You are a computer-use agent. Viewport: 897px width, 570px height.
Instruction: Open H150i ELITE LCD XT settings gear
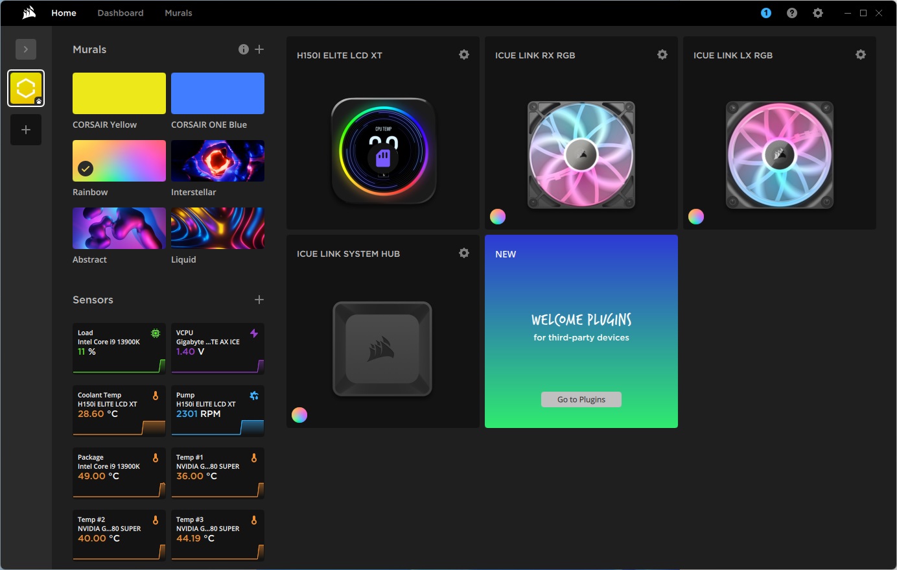(x=464, y=54)
